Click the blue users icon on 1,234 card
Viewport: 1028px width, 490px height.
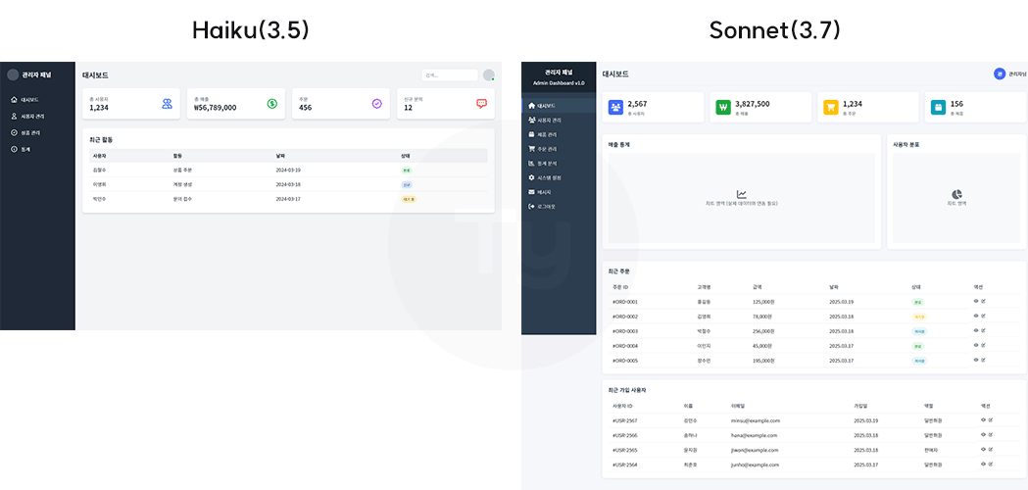click(168, 104)
